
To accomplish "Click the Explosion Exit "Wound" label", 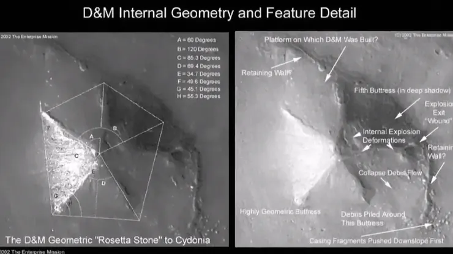I will point(438,112).
